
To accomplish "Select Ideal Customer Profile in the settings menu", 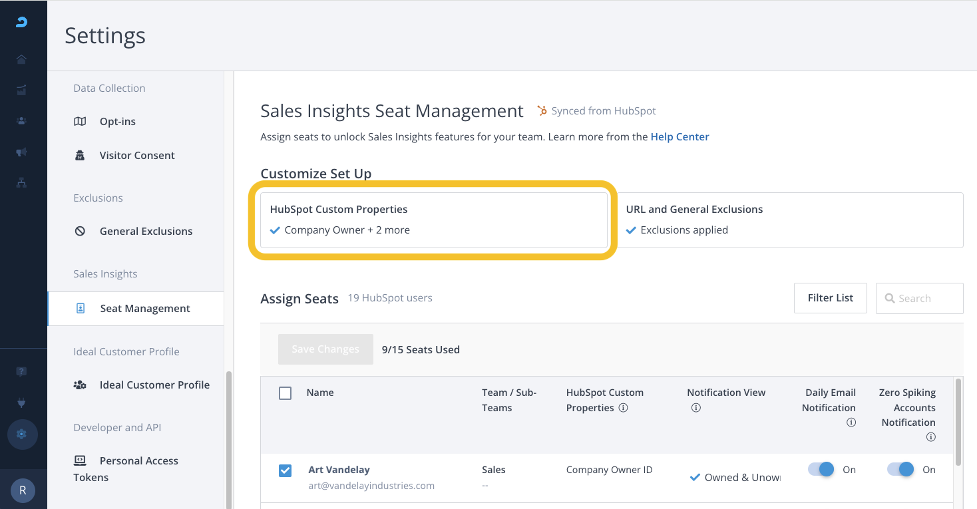I will pos(154,385).
